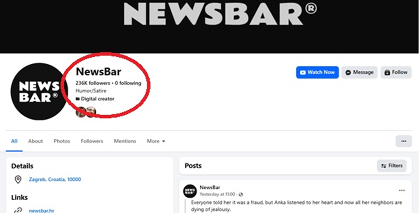Open the Zagreb, Croatia, 10000 link
Screen dimensions: 420x213
click(x=55, y=179)
